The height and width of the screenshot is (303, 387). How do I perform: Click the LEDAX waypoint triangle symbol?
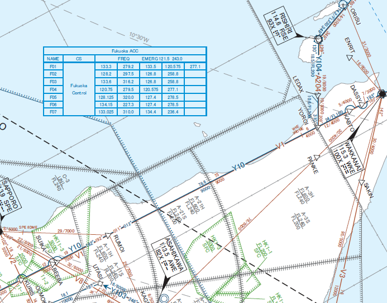click(x=318, y=96)
